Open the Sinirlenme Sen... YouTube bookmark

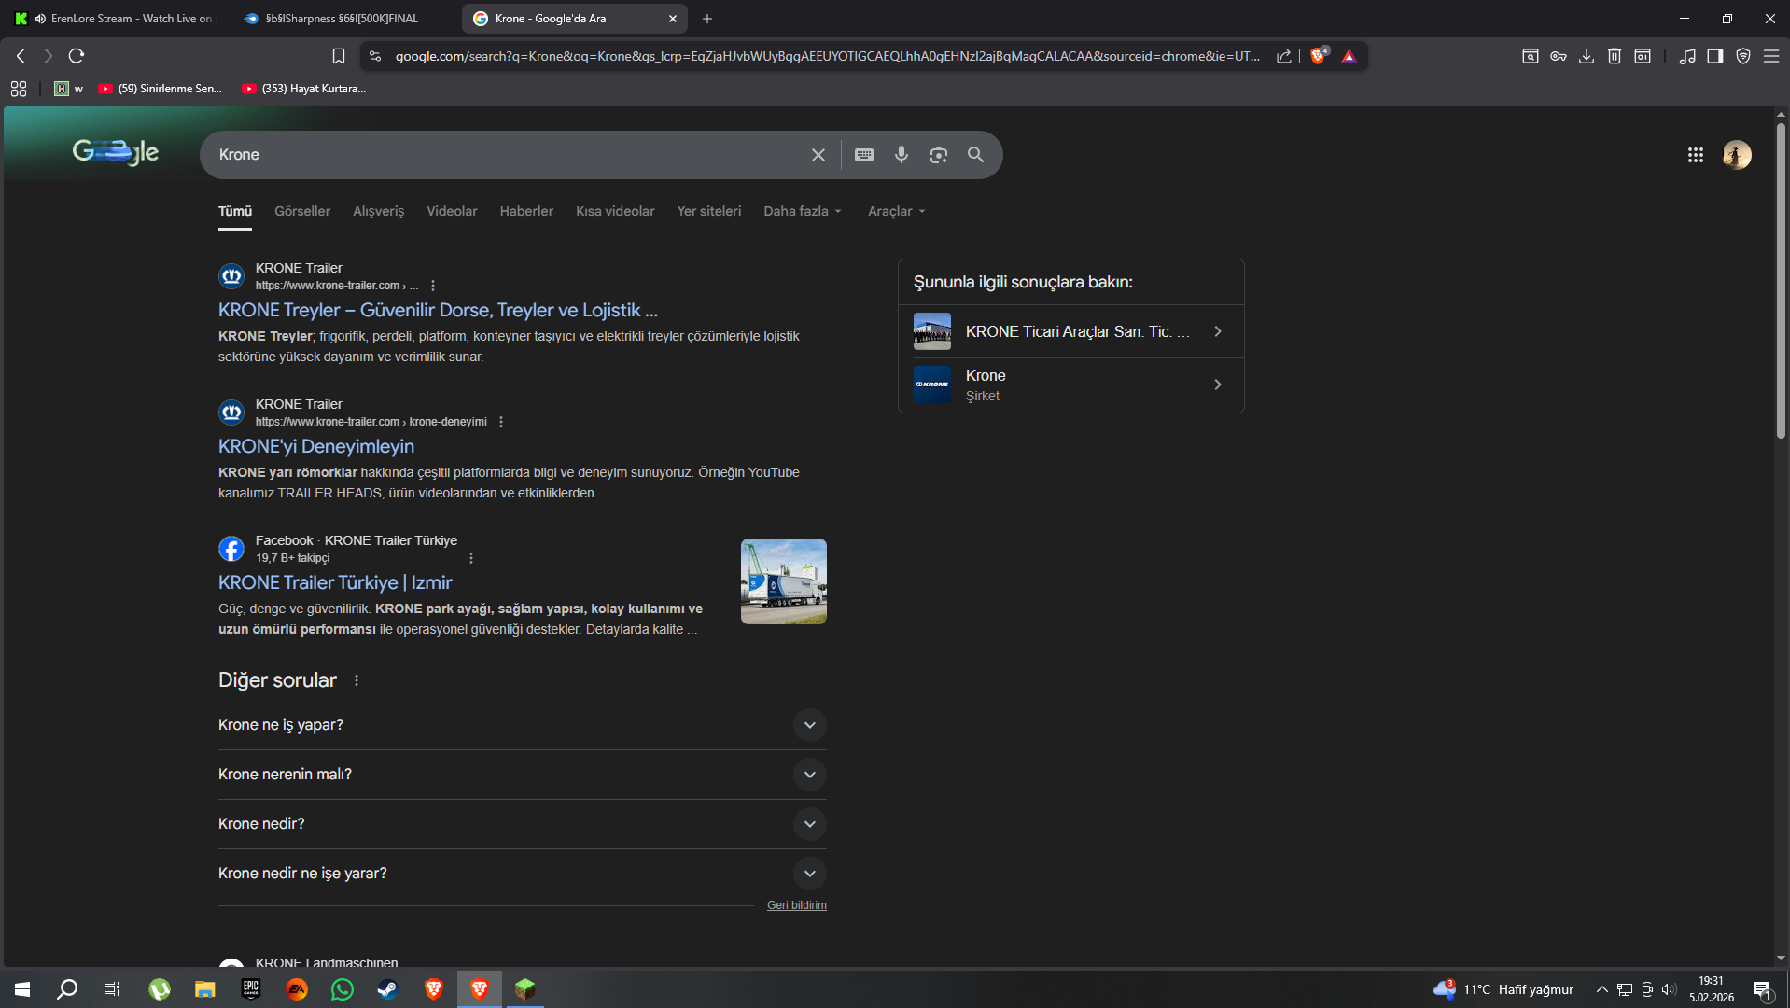(161, 89)
